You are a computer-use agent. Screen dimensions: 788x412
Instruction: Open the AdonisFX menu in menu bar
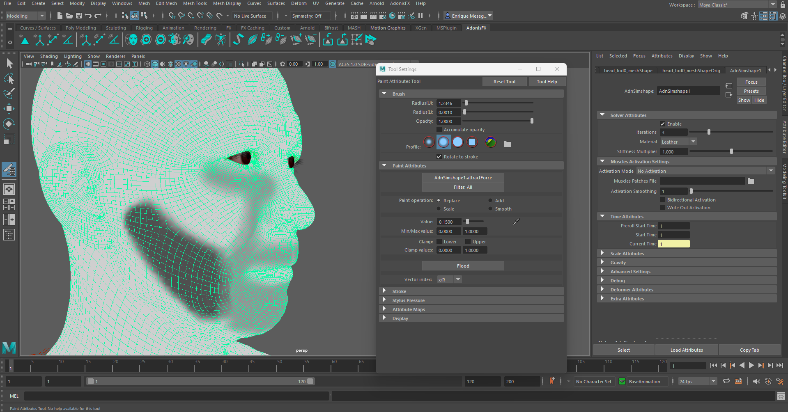click(x=400, y=3)
